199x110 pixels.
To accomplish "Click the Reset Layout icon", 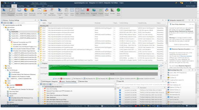I will [x=118, y=12].
